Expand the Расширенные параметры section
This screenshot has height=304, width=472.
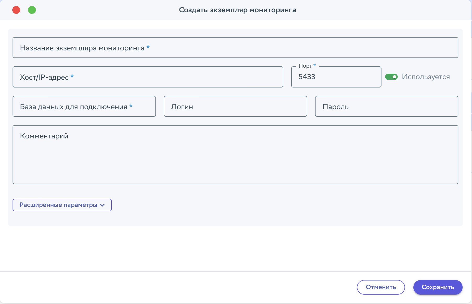click(x=58, y=205)
